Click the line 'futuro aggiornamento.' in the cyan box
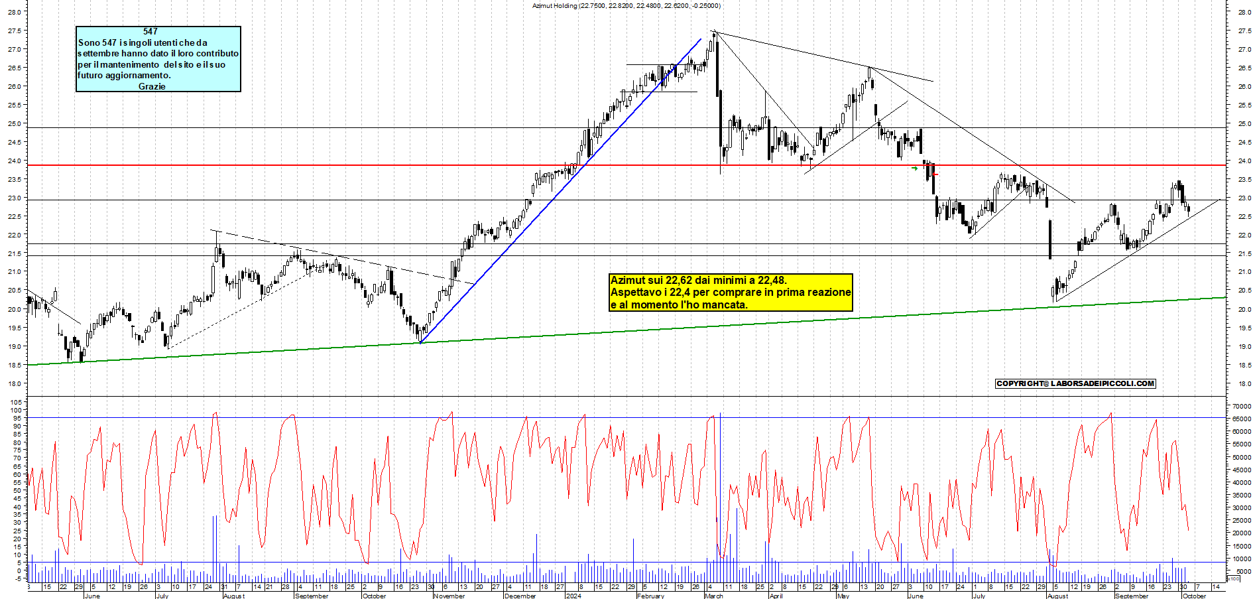The height and width of the screenshot is (599, 1253). point(124,76)
